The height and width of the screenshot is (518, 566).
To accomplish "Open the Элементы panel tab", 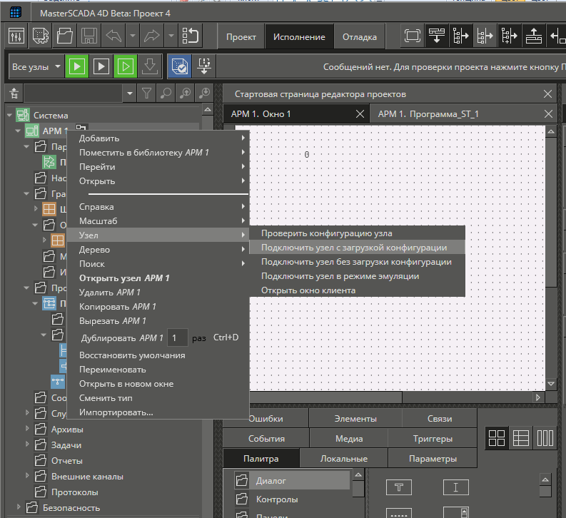I will click(x=355, y=418).
